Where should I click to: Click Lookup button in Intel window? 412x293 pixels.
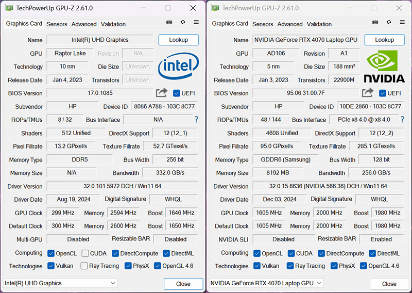(178, 40)
